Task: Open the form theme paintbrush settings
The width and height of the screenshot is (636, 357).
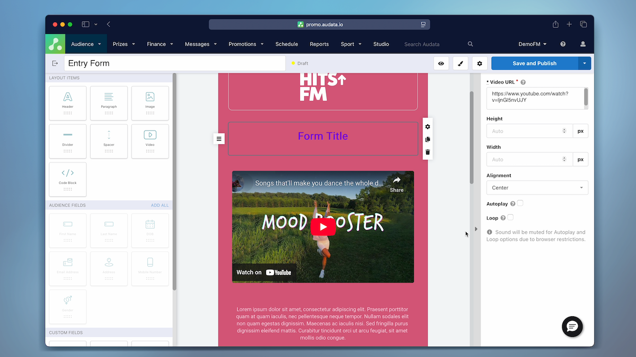Action: 460,63
